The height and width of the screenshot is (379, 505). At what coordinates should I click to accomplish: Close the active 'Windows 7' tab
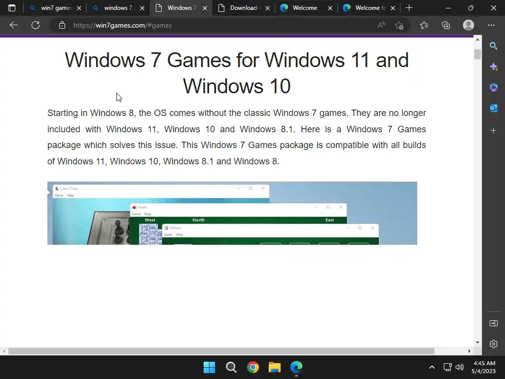coord(205,8)
